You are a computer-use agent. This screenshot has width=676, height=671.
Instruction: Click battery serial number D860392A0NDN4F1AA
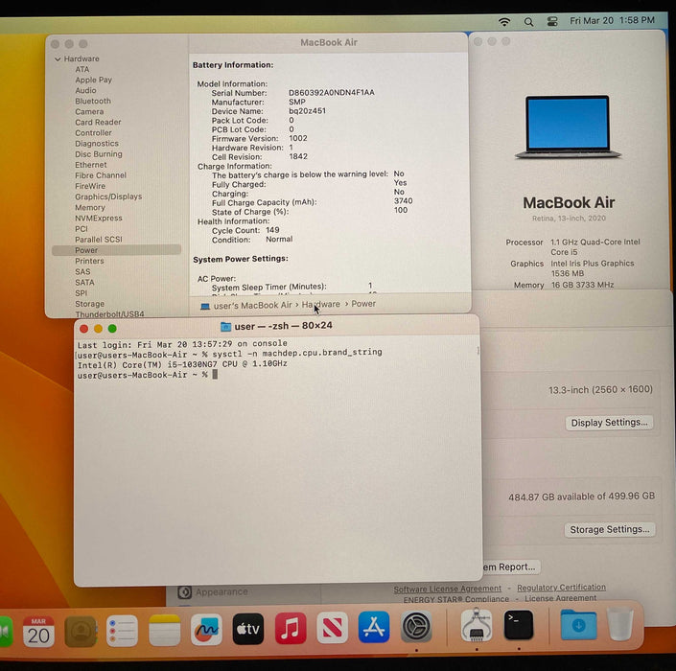tap(331, 93)
